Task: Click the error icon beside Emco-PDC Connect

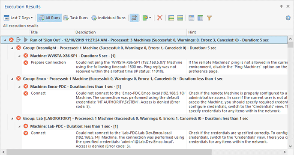Action: point(26,93)
